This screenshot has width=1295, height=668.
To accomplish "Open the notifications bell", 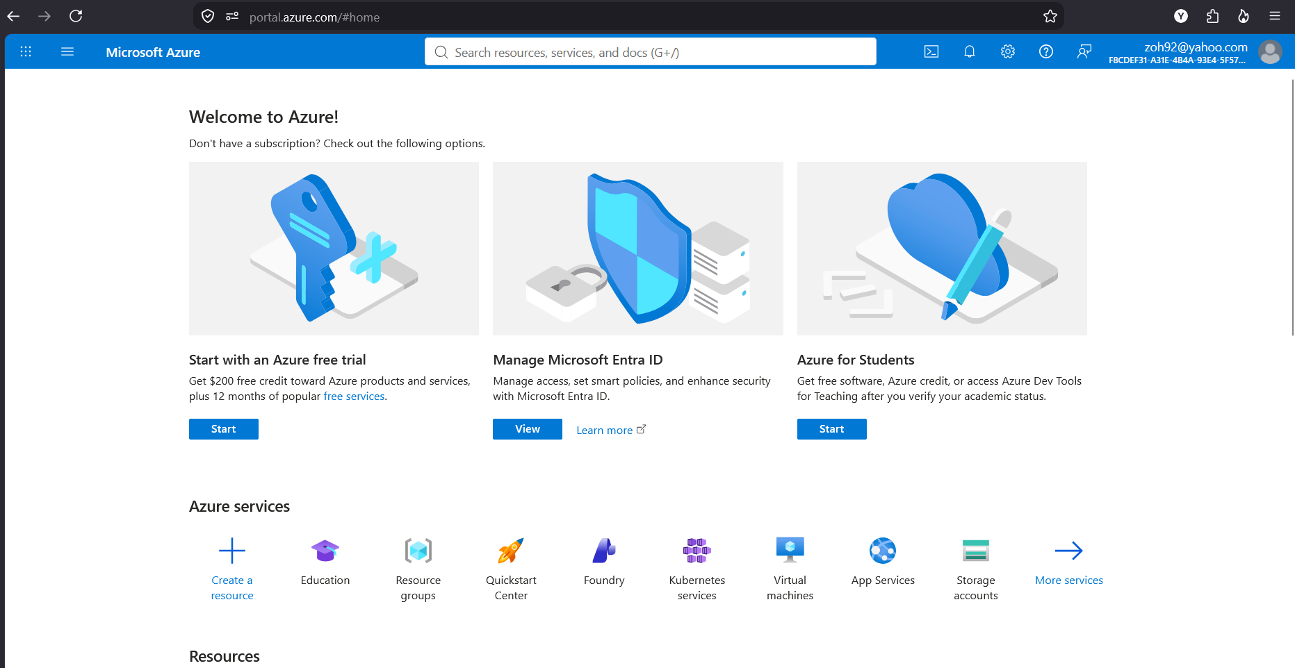I will coord(970,51).
